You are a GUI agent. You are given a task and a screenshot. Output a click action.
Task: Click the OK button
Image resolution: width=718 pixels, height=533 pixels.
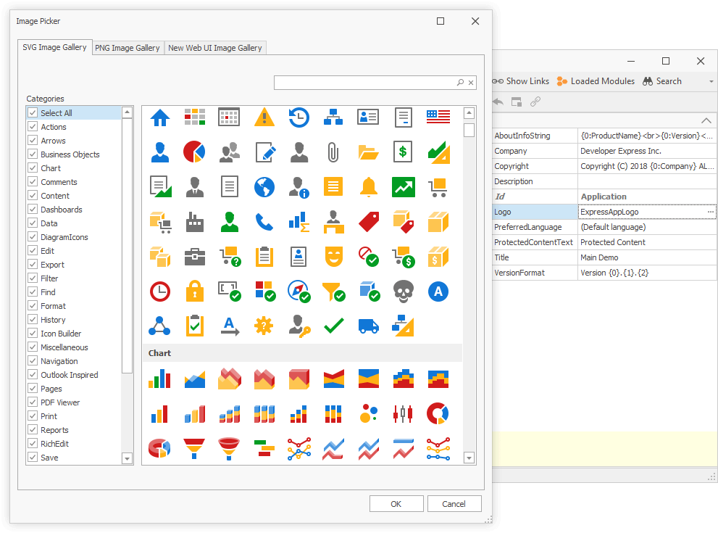click(396, 504)
